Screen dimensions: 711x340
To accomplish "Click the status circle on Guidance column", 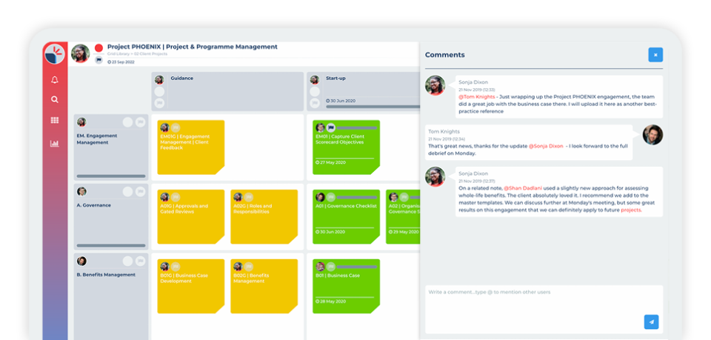I will pyautogui.click(x=159, y=92).
